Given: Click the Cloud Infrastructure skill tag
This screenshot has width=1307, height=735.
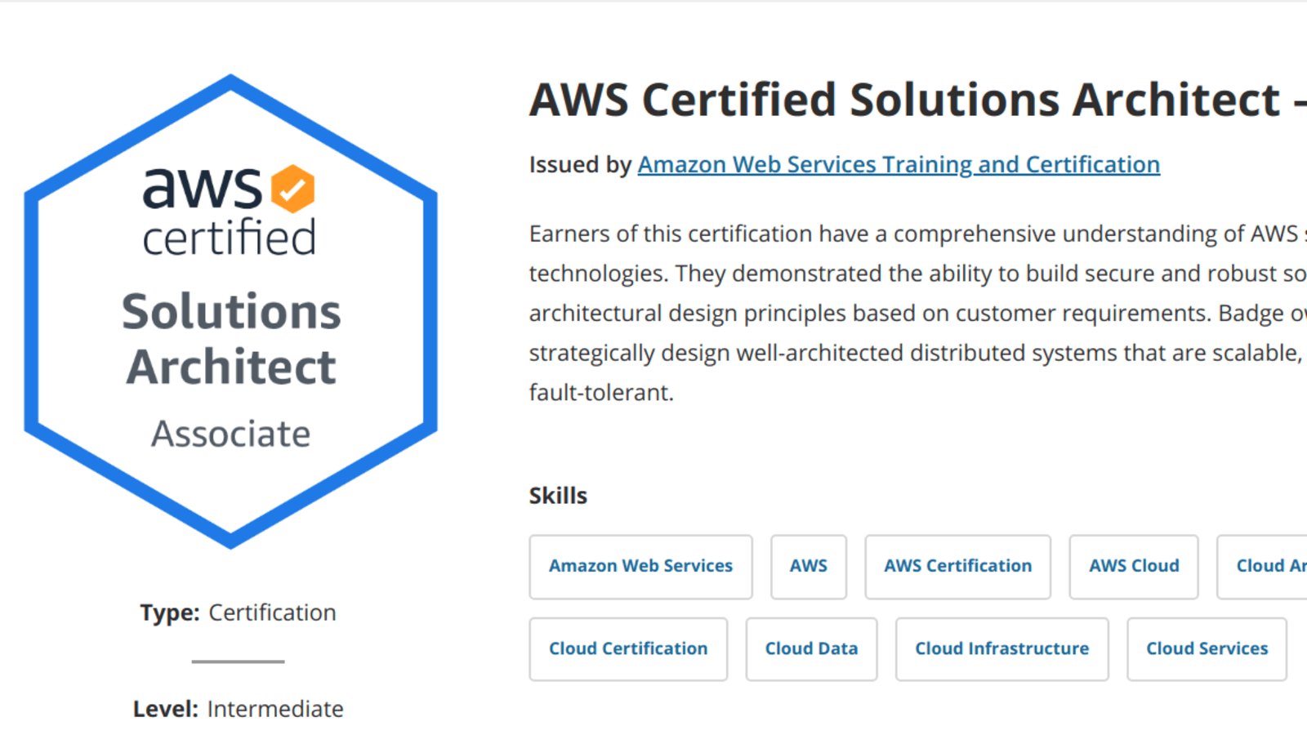Looking at the screenshot, I should (1002, 649).
